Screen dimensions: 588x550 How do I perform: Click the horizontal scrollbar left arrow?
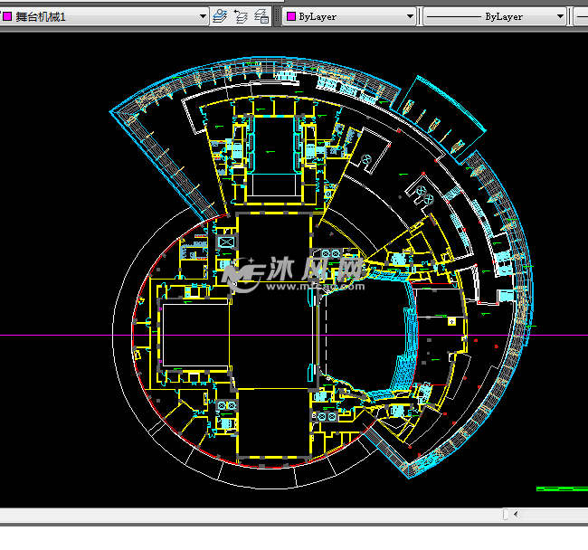tap(516, 514)
